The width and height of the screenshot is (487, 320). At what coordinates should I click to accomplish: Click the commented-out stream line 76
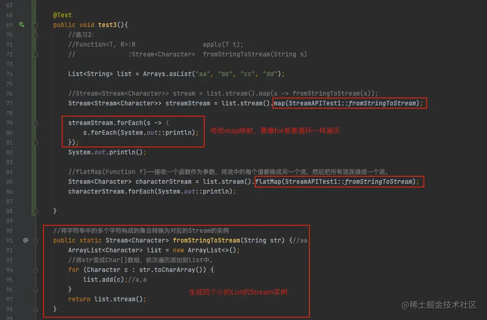pyautogui.click(x=223, y=93)
